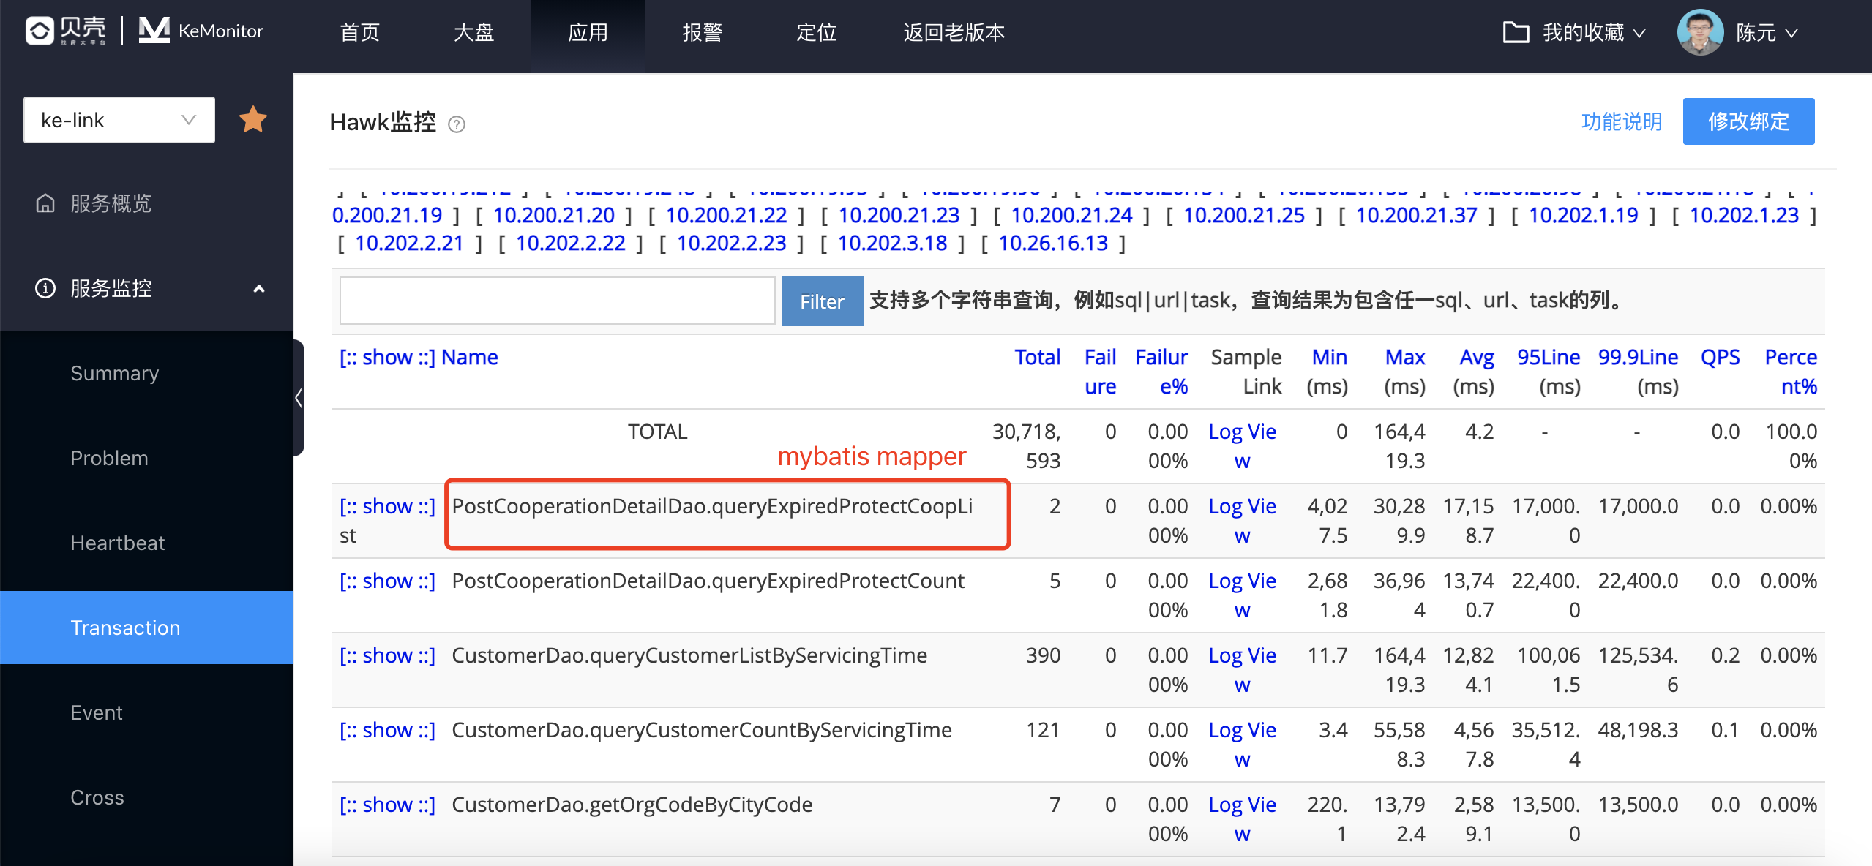Viewport: 1872px width, 866px height.
Task: Click the 修改绑定 button
Action: tap(1748, 121)
